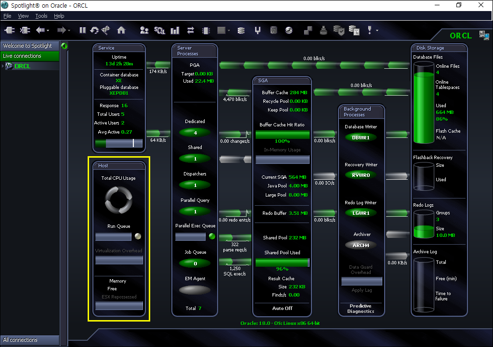Open the Tools menu
Viewport: 493px width, 347px height.
[x=41, y=16]
